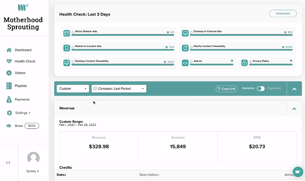Screen dimensions: 305x181
Task: Click the Playlists list icon
Action: click(x=9, y=86)
